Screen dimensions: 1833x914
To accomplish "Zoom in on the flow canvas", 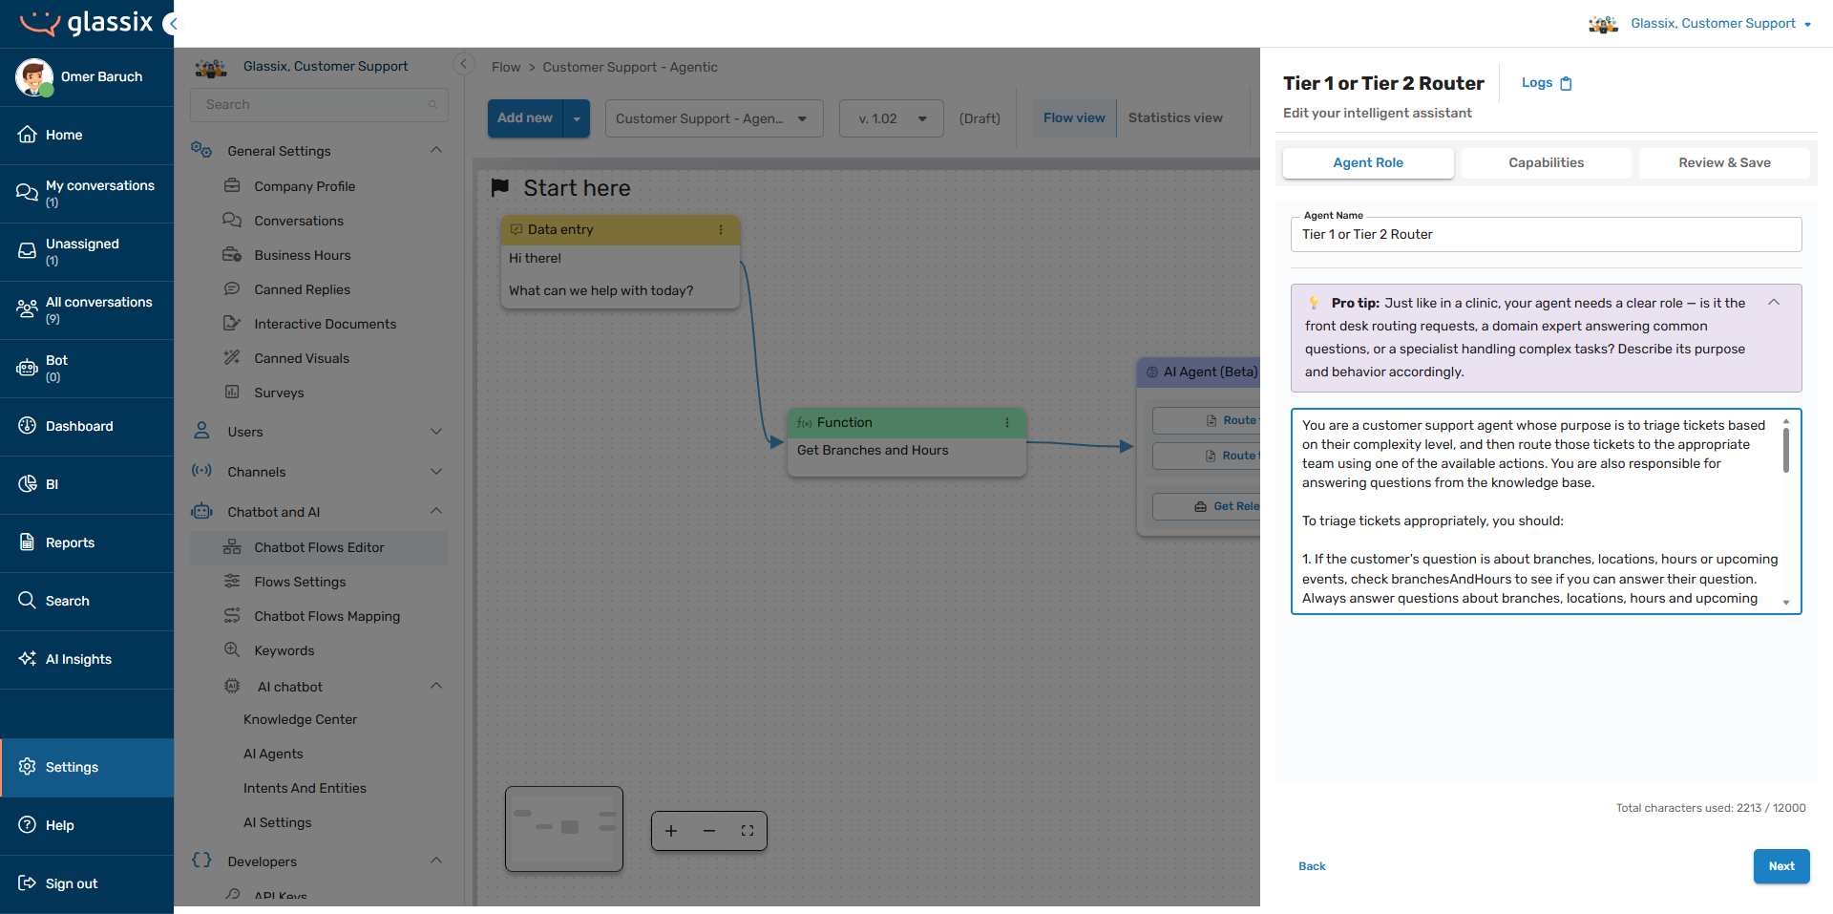I will coord(671,831).
